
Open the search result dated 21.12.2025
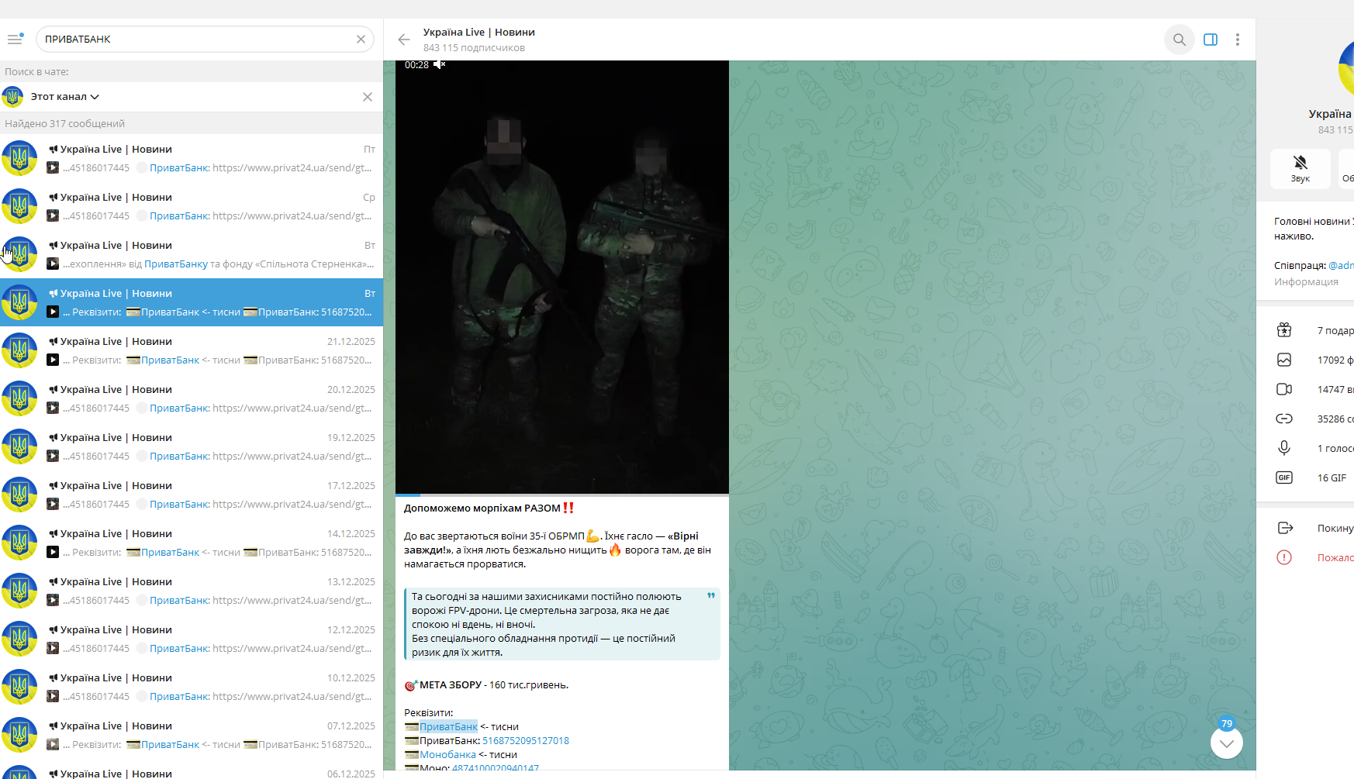coord(192,350)
